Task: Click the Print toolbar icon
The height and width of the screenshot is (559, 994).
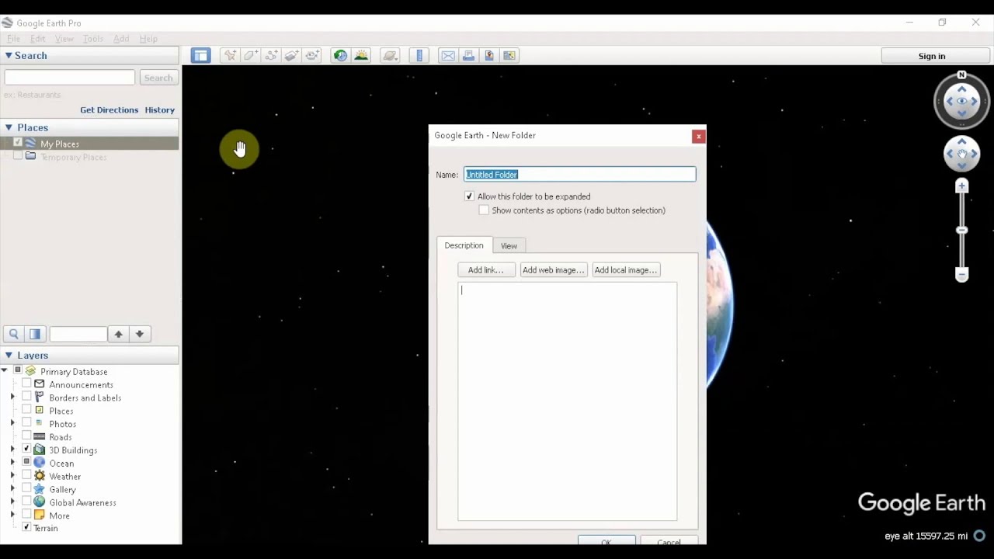Action: click(x=468, y=55)
